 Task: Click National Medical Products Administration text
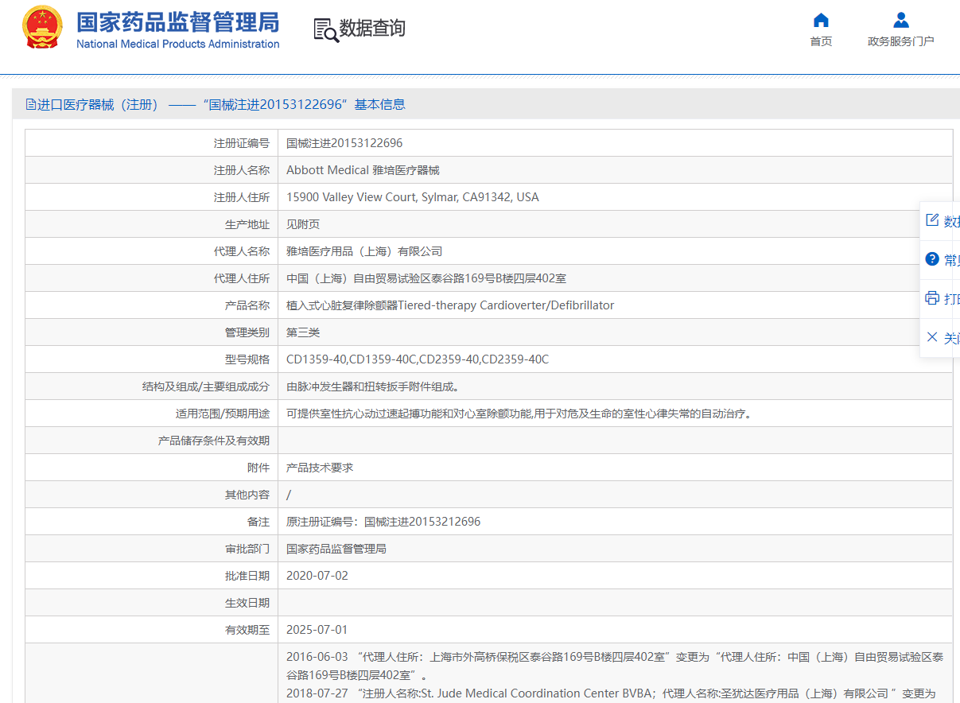pos(178,44)
